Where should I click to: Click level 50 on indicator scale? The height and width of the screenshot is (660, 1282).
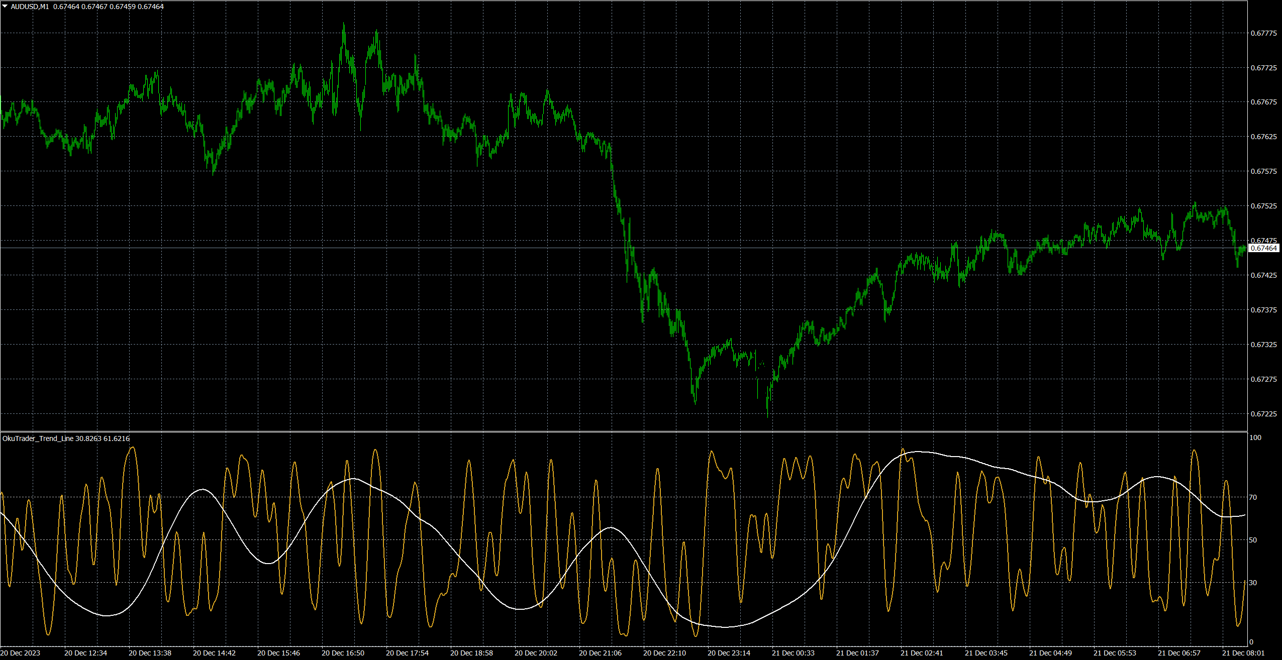(x=1253, y=540)
